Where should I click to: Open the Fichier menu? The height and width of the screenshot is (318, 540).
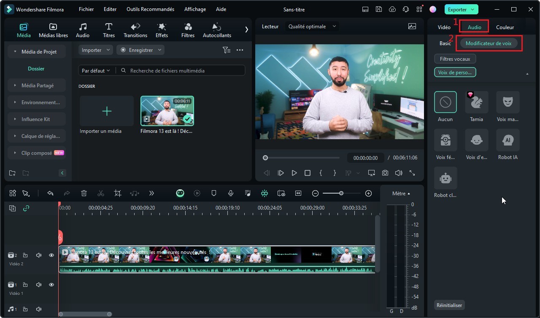click(86, 9)
